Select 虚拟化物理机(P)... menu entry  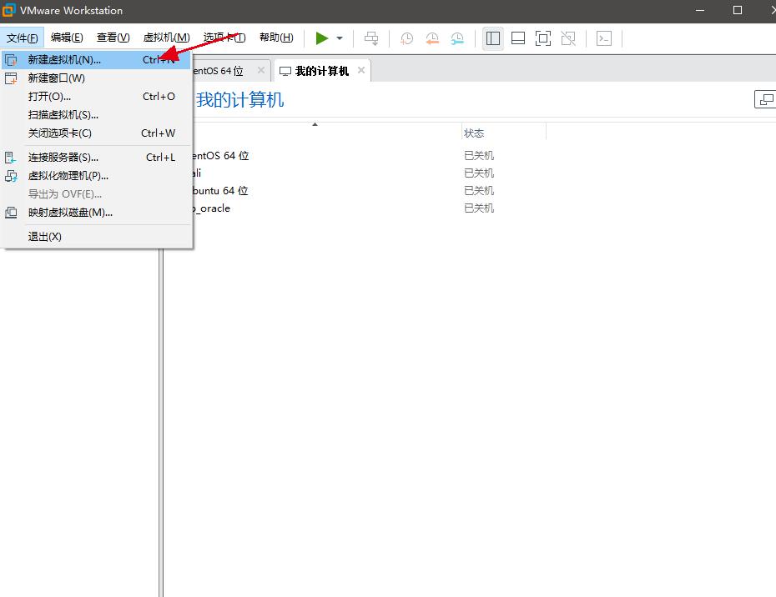coord(97,176)
